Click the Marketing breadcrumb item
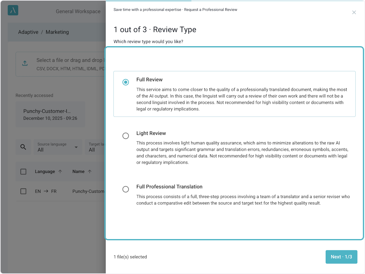Screen dimensions: 365x274 [x=57, y=32]
